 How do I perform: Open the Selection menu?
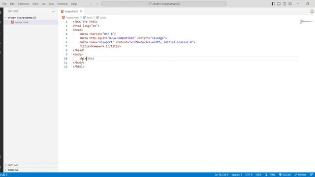pyautogui.click(x=24, y=4)
